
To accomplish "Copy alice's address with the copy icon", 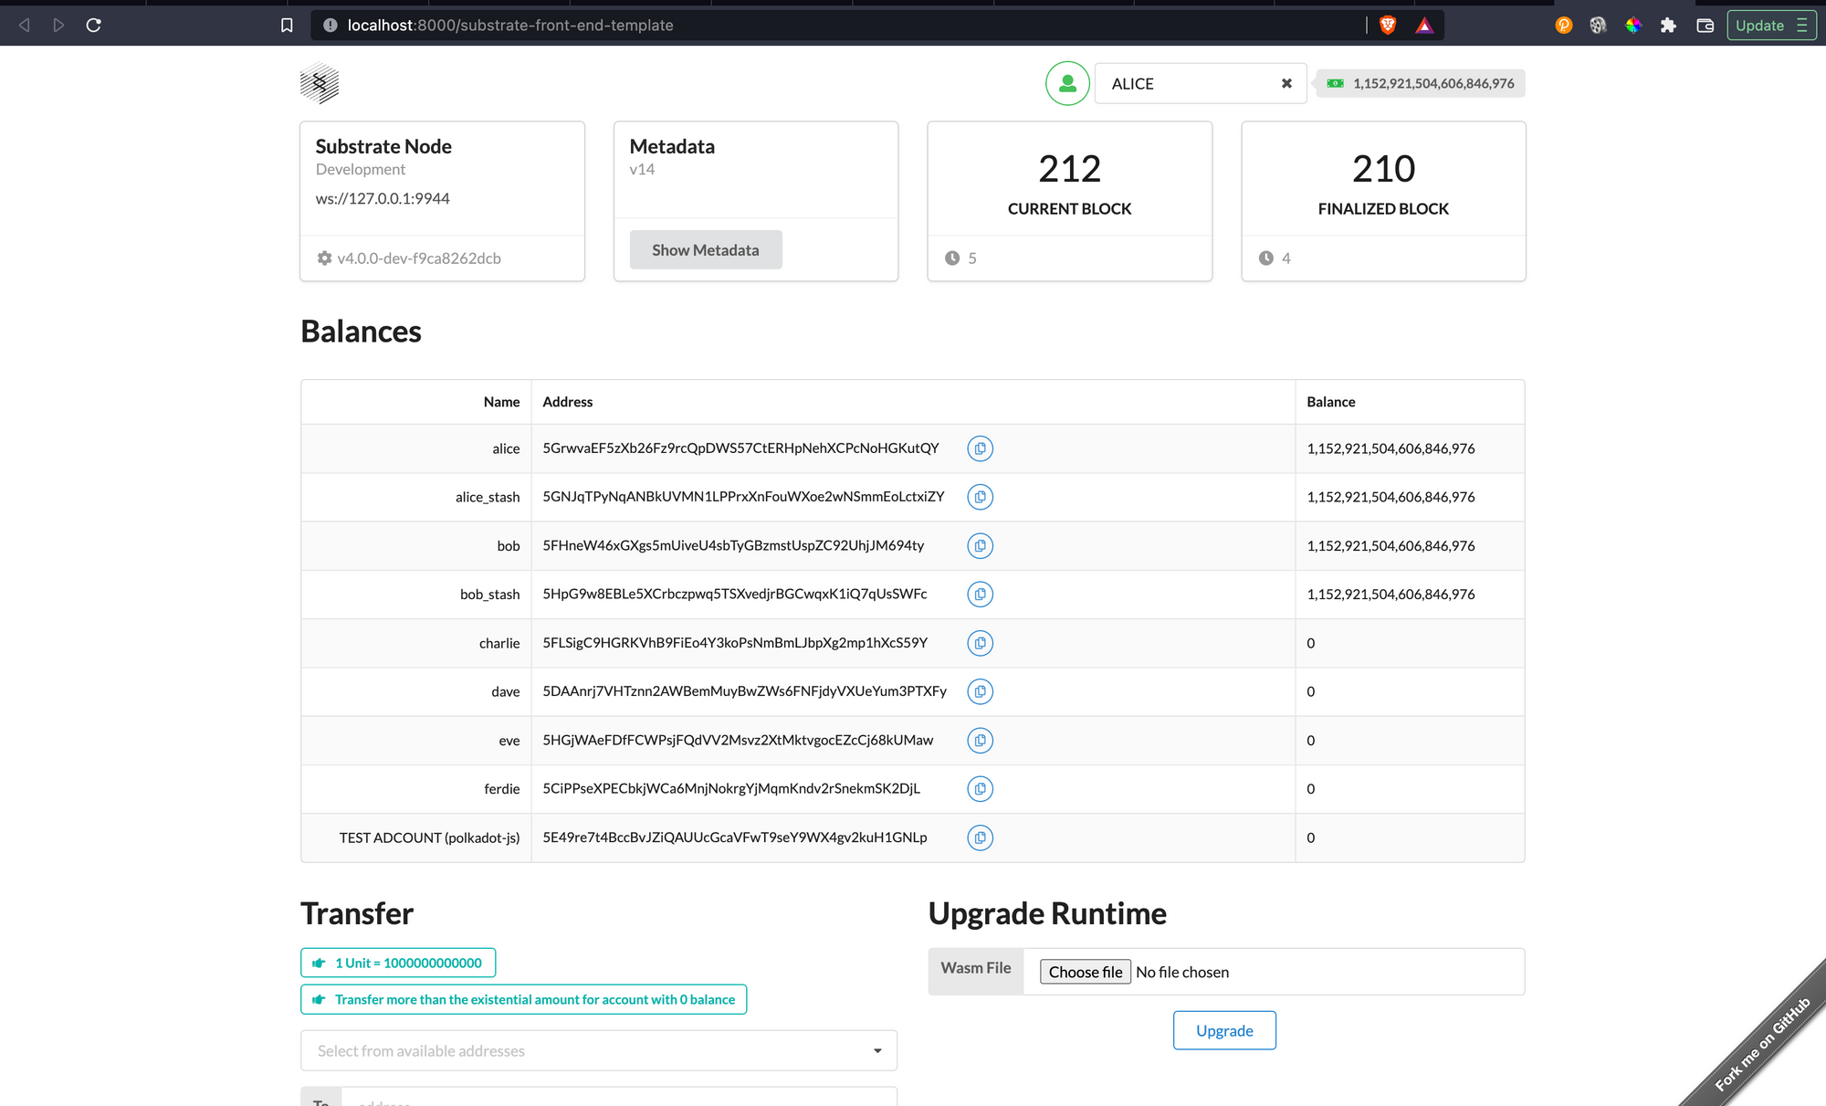I will coord(980,448).
